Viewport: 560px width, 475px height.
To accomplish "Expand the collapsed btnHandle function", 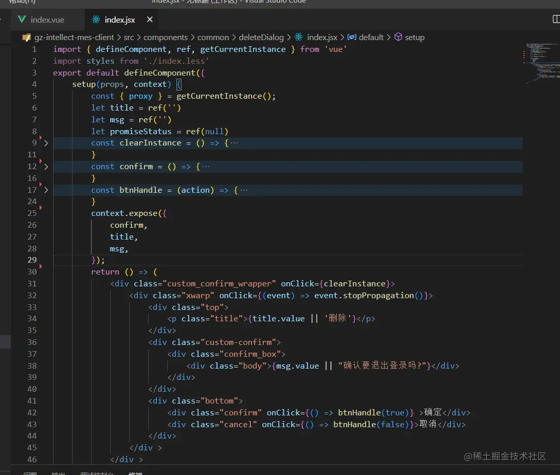I will pyautogui.click(x=46, y=190).
